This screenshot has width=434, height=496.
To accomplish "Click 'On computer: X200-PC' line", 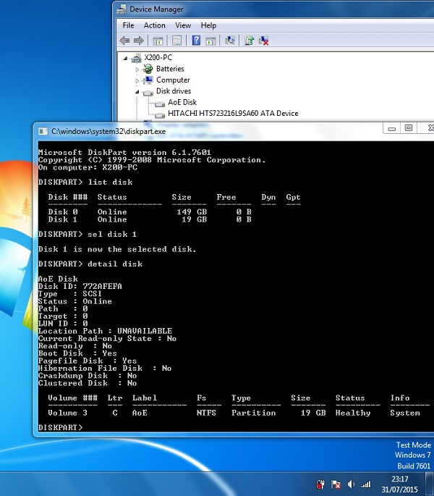I will 88,167.
